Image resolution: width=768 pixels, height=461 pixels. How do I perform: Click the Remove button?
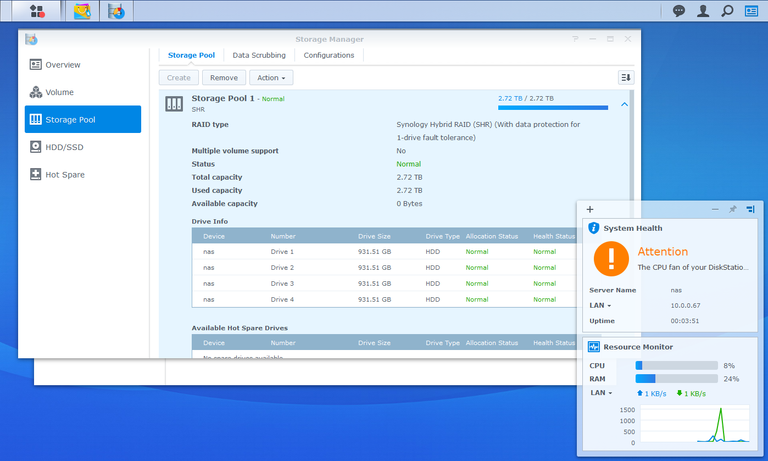pyautogui.click(x=224, y=77)
